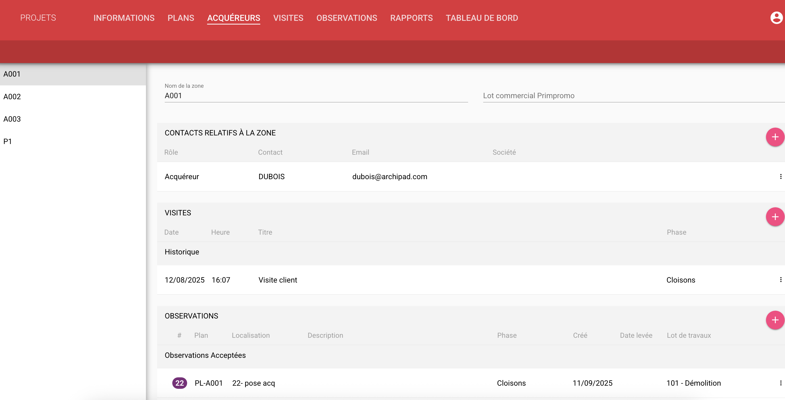Go to the TABLEAU DE BORD tab
785x400 pixels.
[481, 18]
